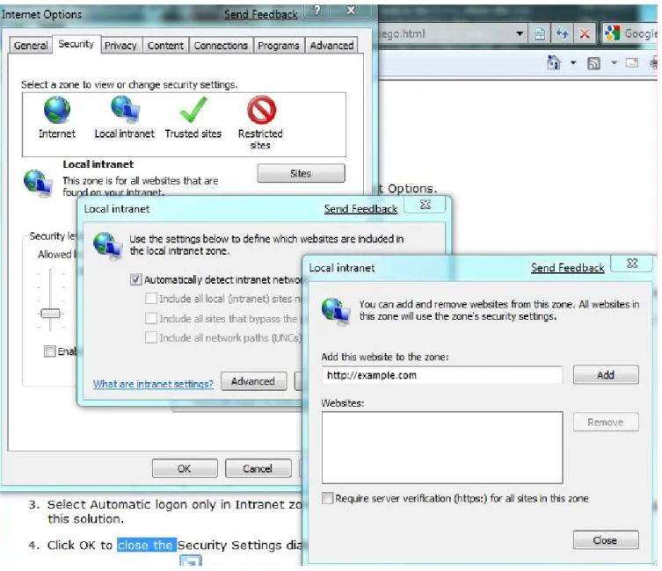
Task: Click the Google search provider icon
Action: tap(612, 33)
